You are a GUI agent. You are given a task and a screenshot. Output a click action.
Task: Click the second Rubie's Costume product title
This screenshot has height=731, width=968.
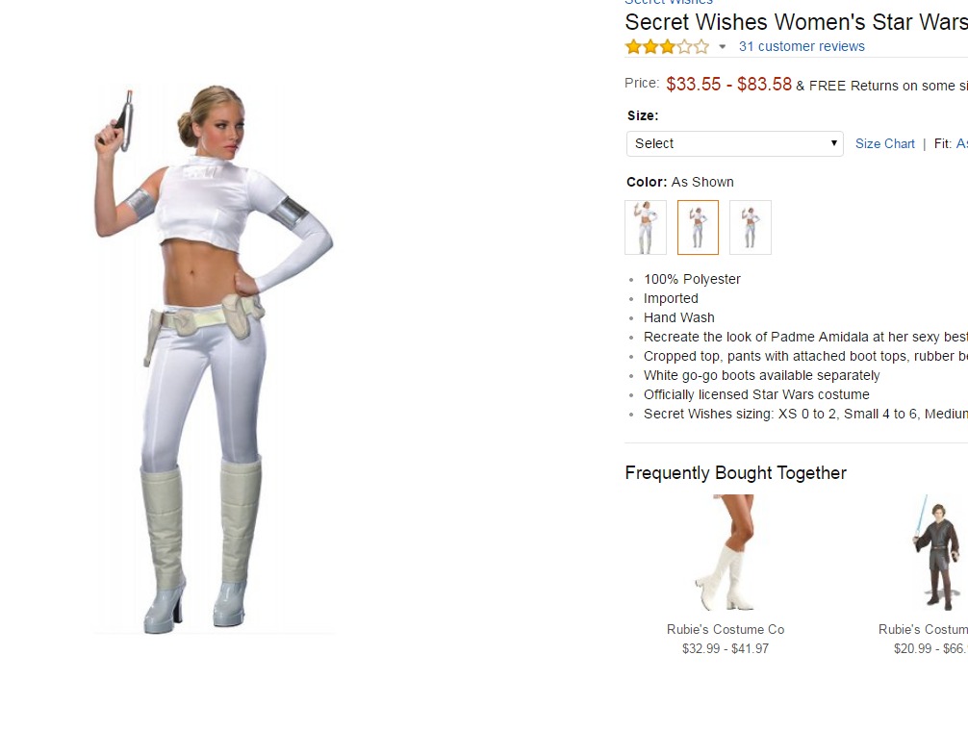click(923, 629)
